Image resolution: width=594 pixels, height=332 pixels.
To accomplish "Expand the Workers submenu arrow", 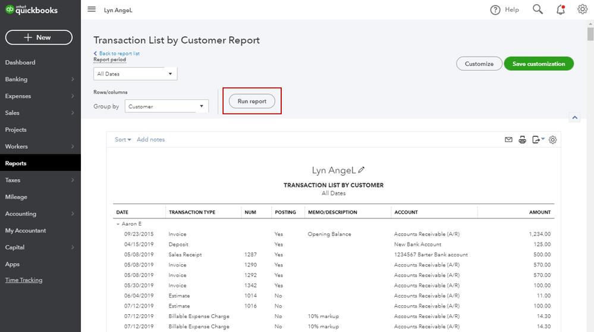I will click(73, 146).
